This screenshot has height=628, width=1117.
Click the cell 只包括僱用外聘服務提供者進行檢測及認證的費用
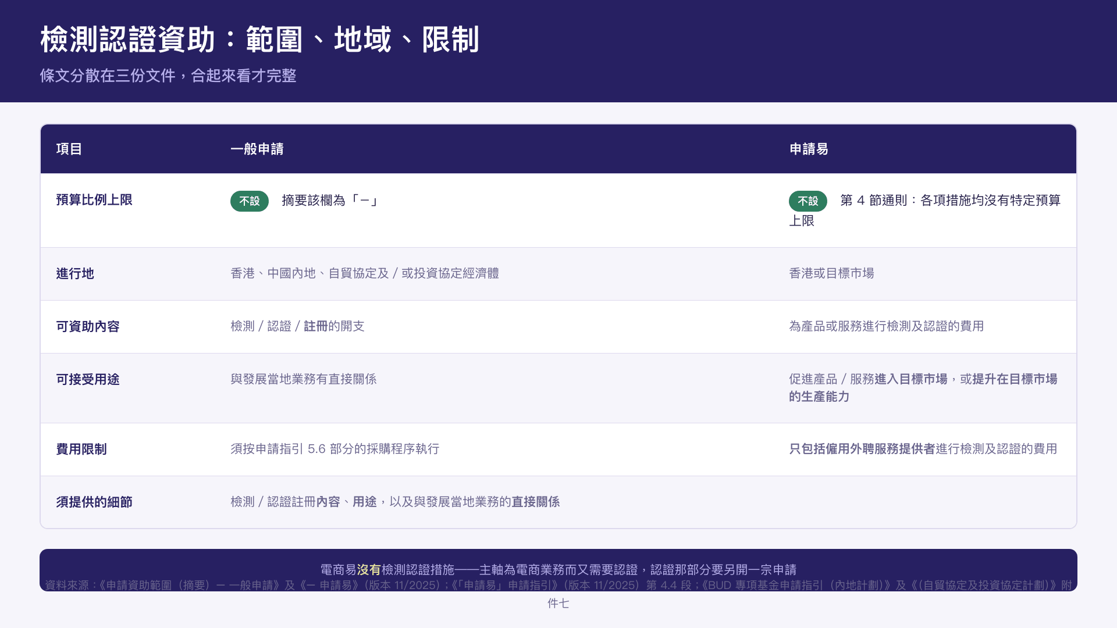[923, 449]
